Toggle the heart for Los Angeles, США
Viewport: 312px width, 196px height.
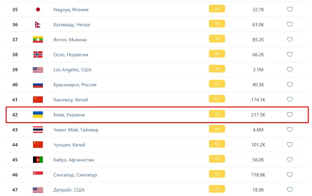click(x=290, y=69)
